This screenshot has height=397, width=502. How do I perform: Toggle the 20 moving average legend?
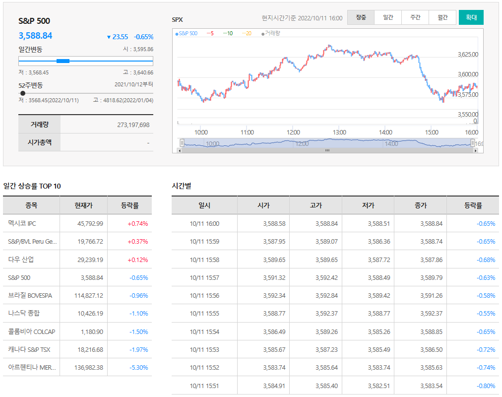tap(247, 33)
